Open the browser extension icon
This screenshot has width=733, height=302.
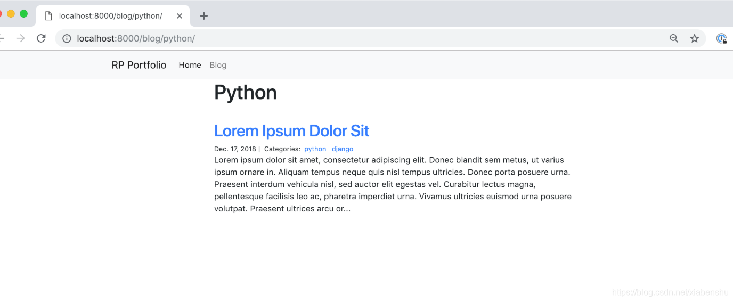coord(722,38)
